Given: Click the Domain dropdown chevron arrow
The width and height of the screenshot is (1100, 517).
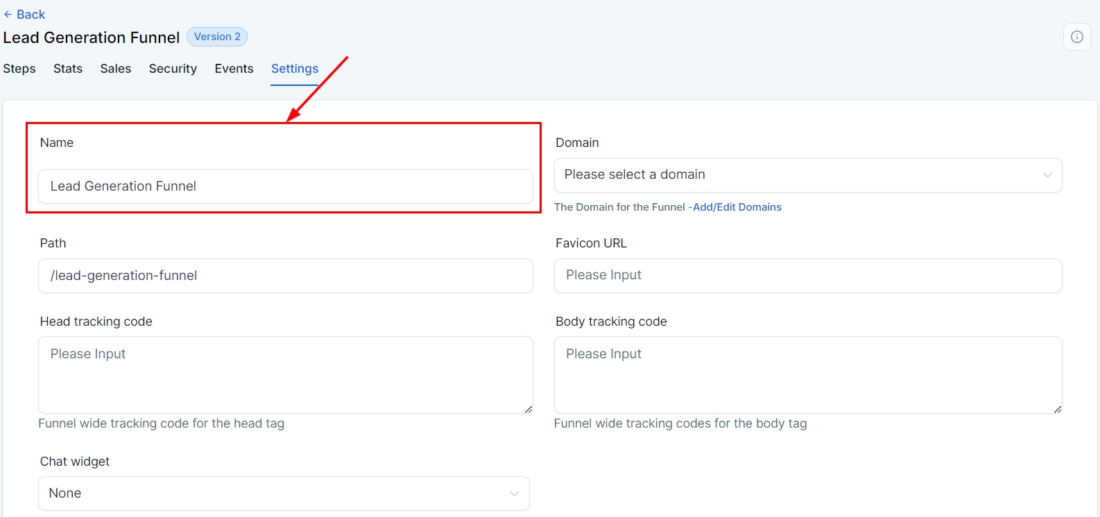Looking at the screenshot, I should pos(1047,175).
